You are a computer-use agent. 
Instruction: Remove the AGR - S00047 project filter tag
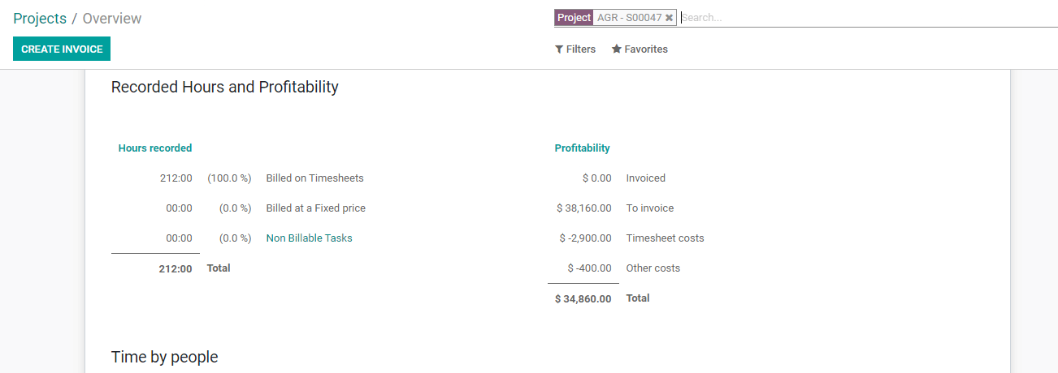(669, 17)
